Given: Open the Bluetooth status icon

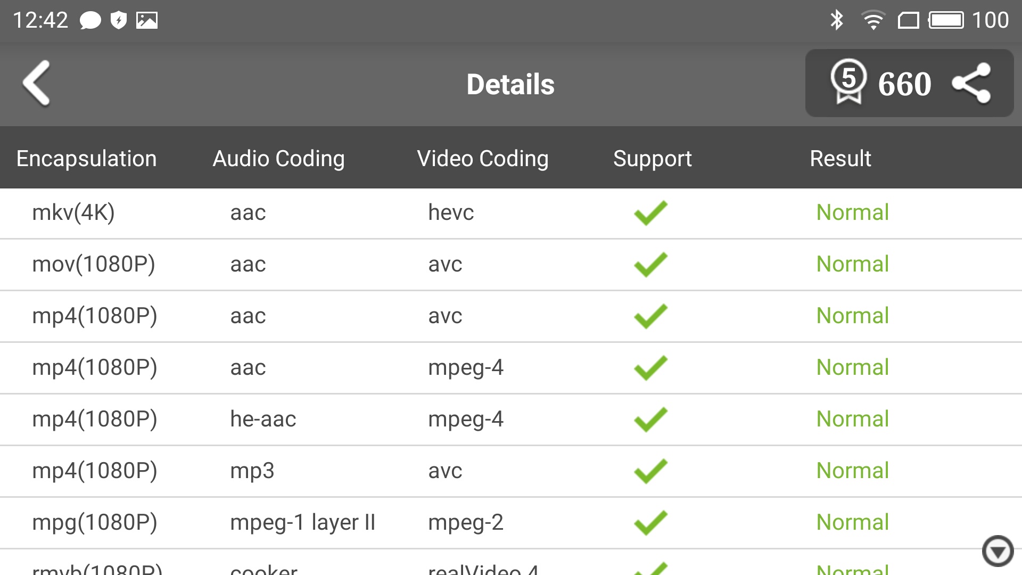Looking at the screenshot, I should point(837,20).
